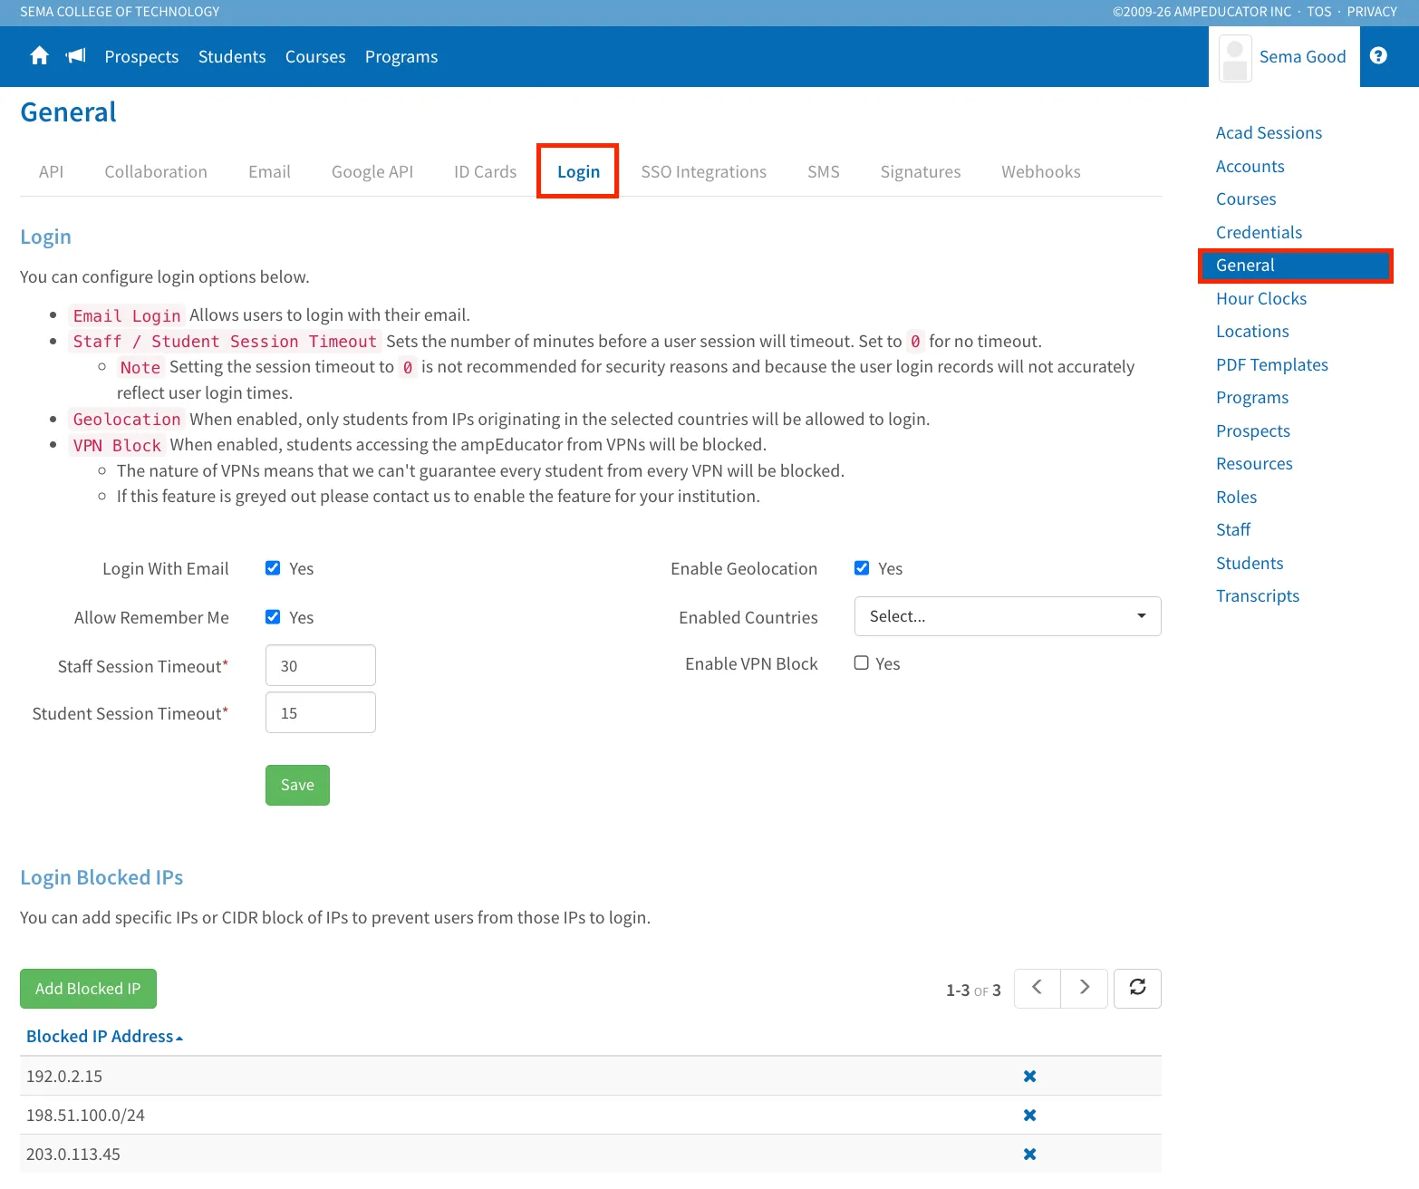The image size is (1419, 1189).
Task: Click the Sema Good user avatar
Action: click(x=1235, y=58)
